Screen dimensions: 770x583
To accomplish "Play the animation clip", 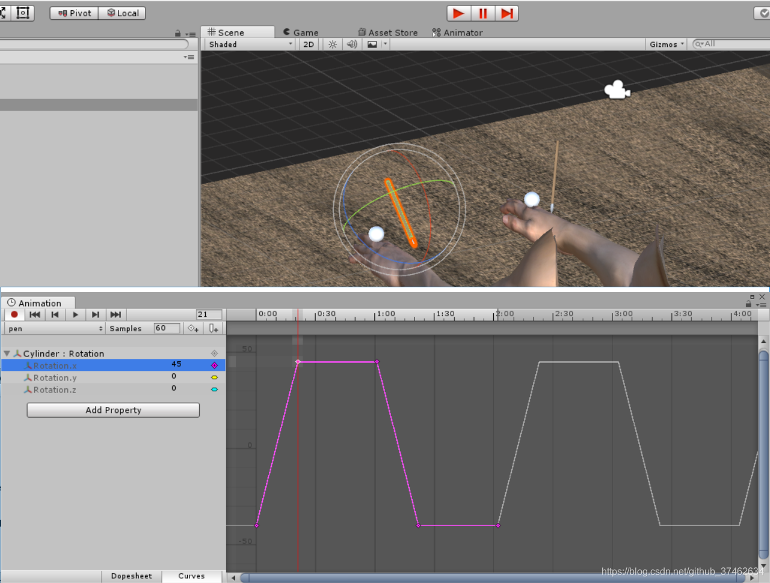I will click(75, 314).
